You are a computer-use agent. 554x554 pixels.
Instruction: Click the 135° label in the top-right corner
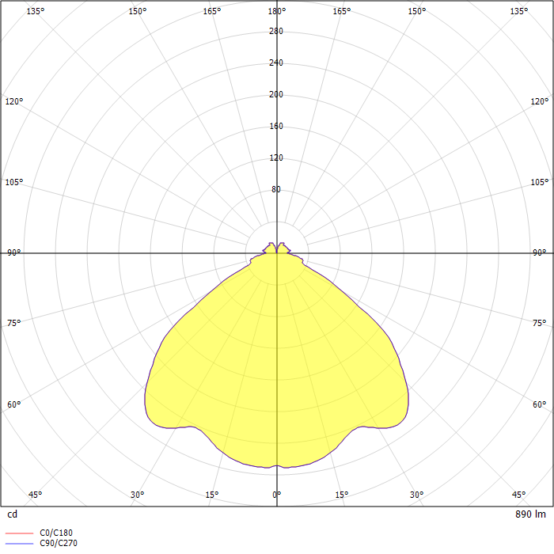coord(518,11)
